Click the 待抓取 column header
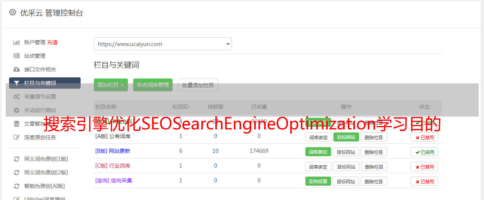Image resolution: width=484 pixels, height=200 pixels. [x=216, y=107]
